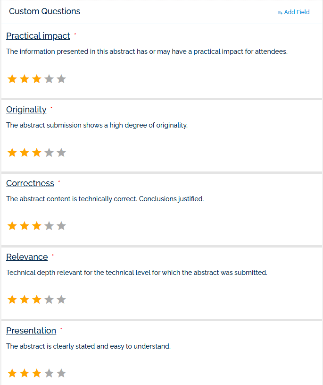The height and width of the screenshot is (385, 323).
Task: Open the Correctness question
Action: click(30, 183)
